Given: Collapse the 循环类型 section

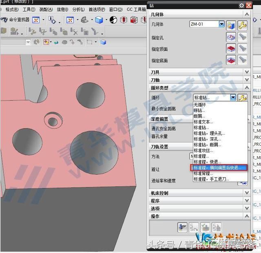Looking at the screenshot, I should (247, 87).
